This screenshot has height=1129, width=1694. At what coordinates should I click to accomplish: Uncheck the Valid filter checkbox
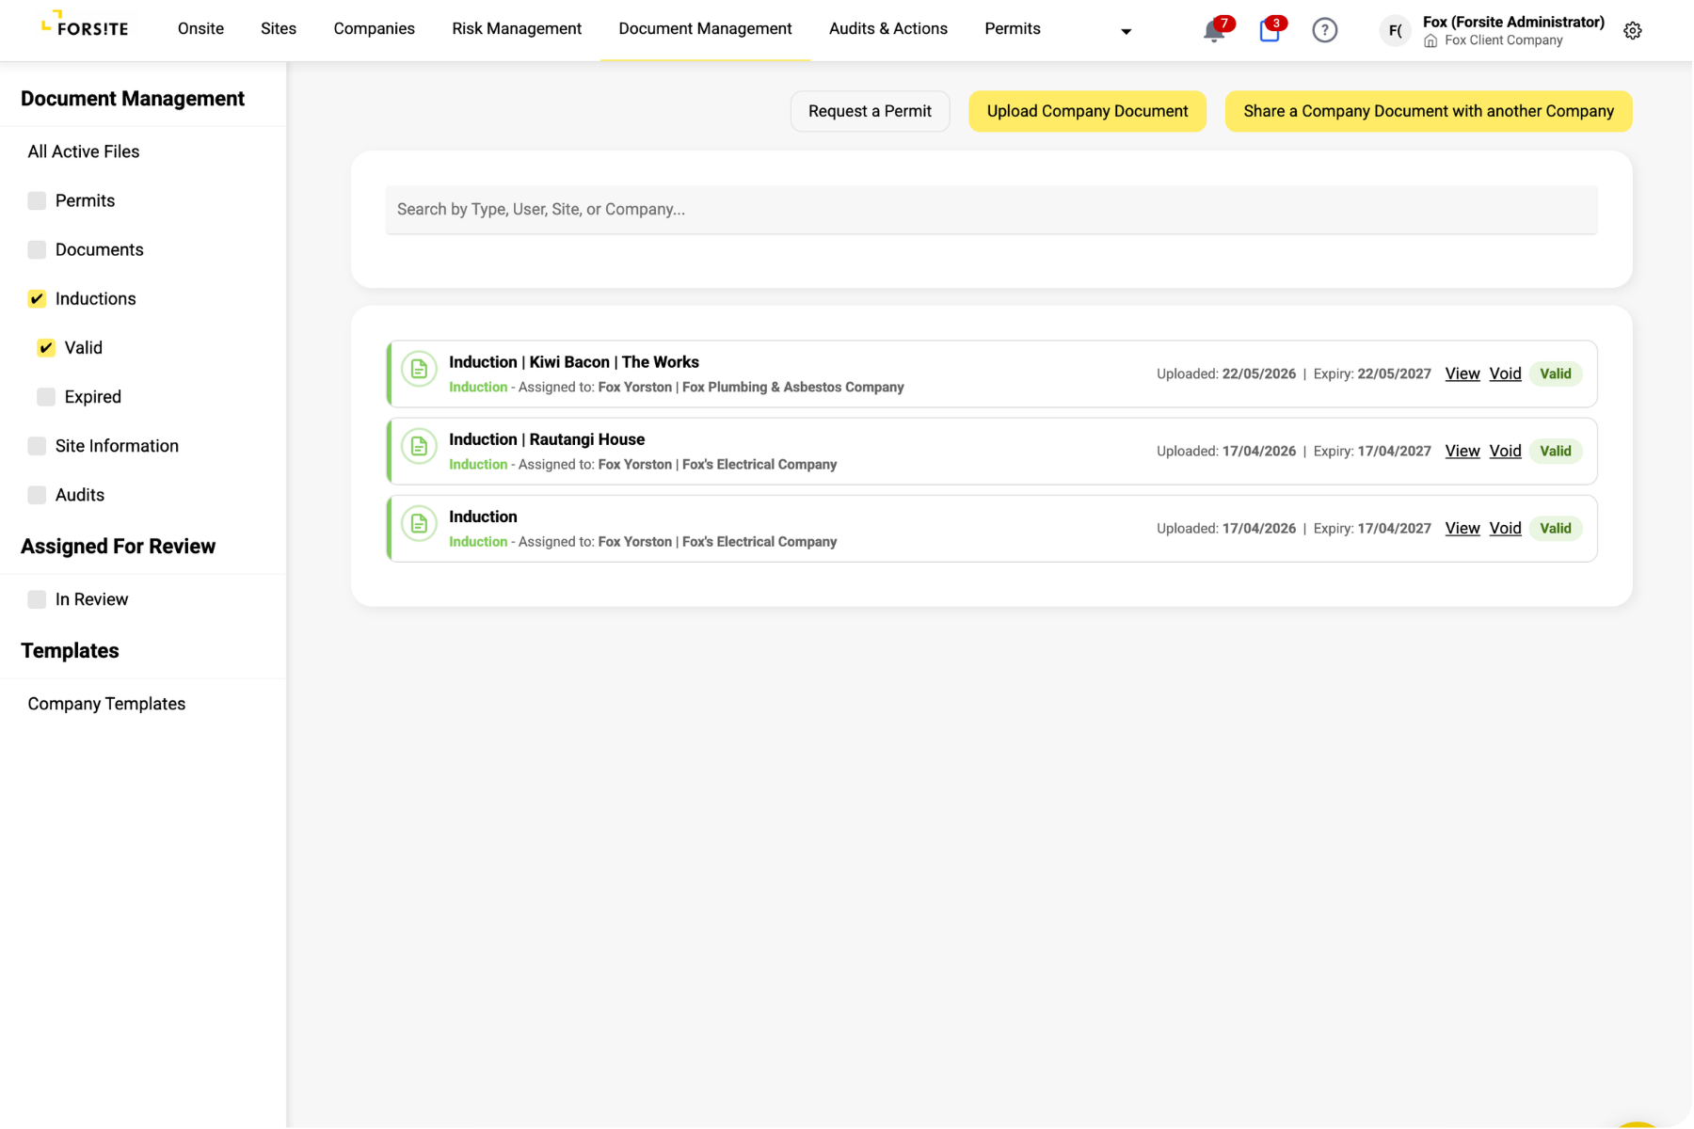pyautogui.click(x=46, y=347)
